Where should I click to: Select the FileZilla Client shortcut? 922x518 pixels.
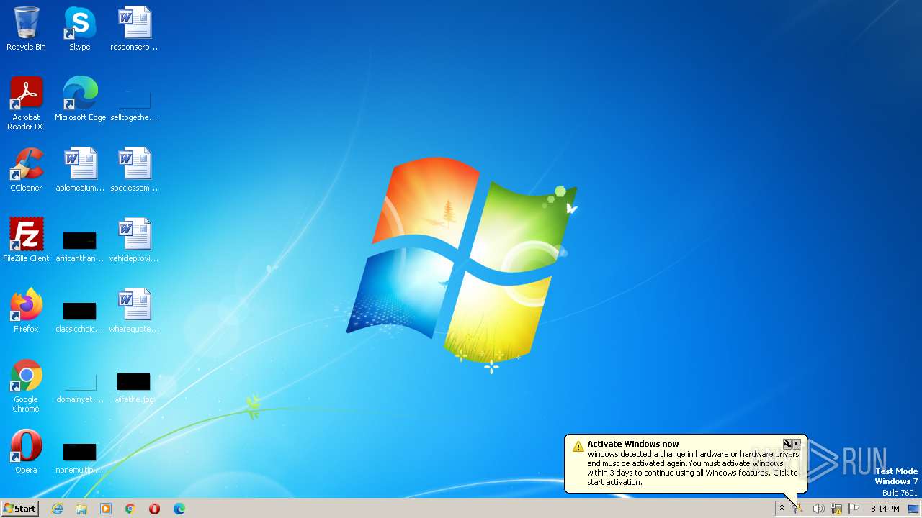point(26,240)
